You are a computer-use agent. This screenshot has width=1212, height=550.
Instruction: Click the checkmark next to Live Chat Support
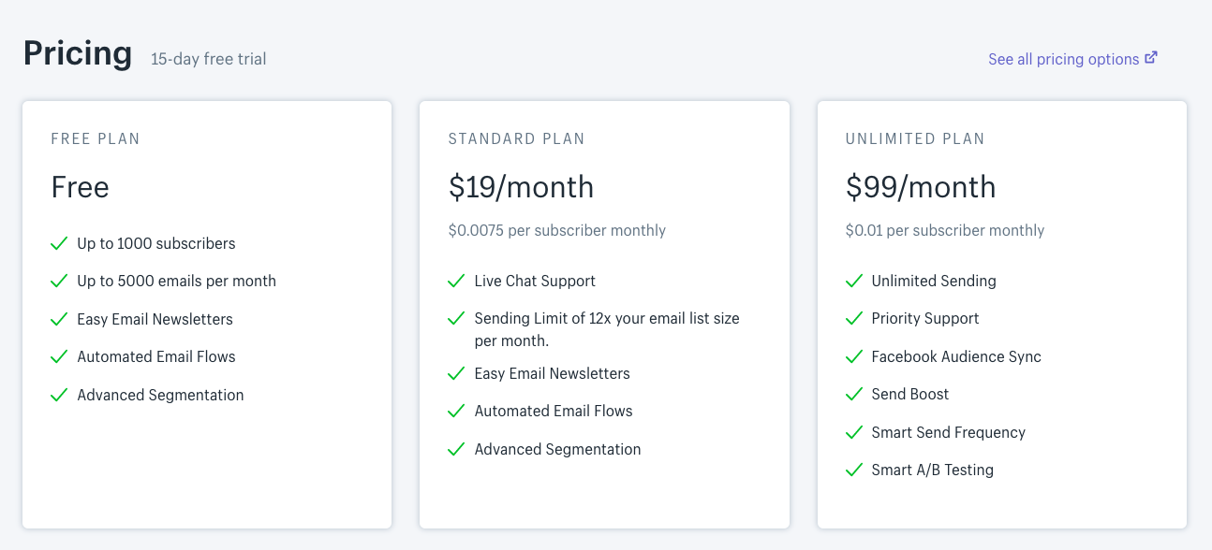click(x=456, y=281)
